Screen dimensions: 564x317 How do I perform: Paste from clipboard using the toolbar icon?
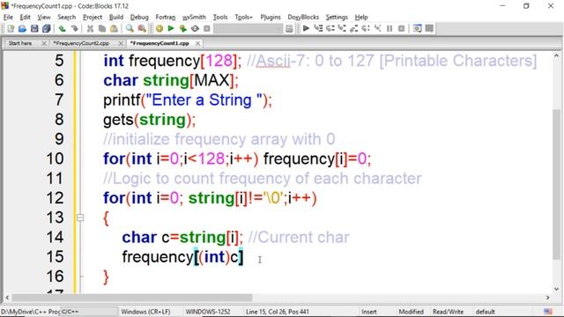114,28
